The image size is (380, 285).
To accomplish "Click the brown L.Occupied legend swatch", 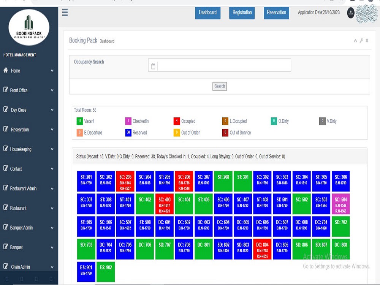I will tap(225, 121).
